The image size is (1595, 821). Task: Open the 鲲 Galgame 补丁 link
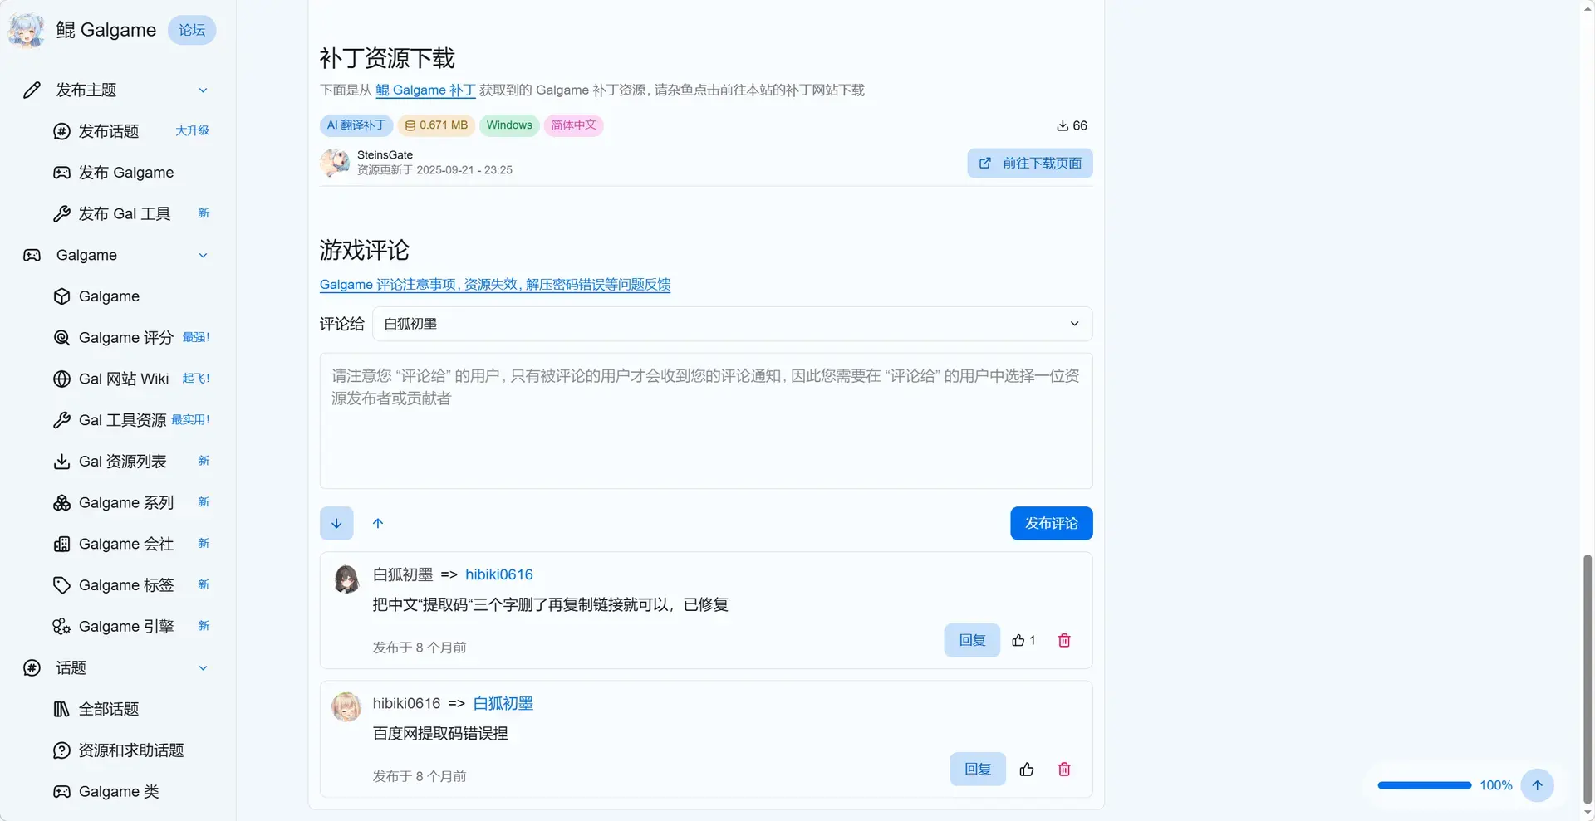pos(425,90)
